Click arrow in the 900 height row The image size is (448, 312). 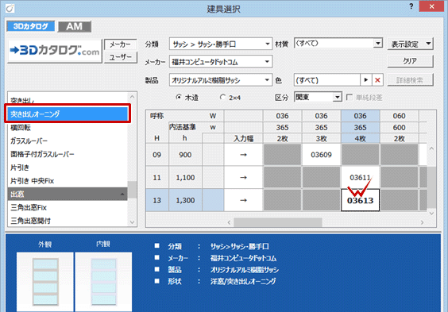(x=243, y=155)
